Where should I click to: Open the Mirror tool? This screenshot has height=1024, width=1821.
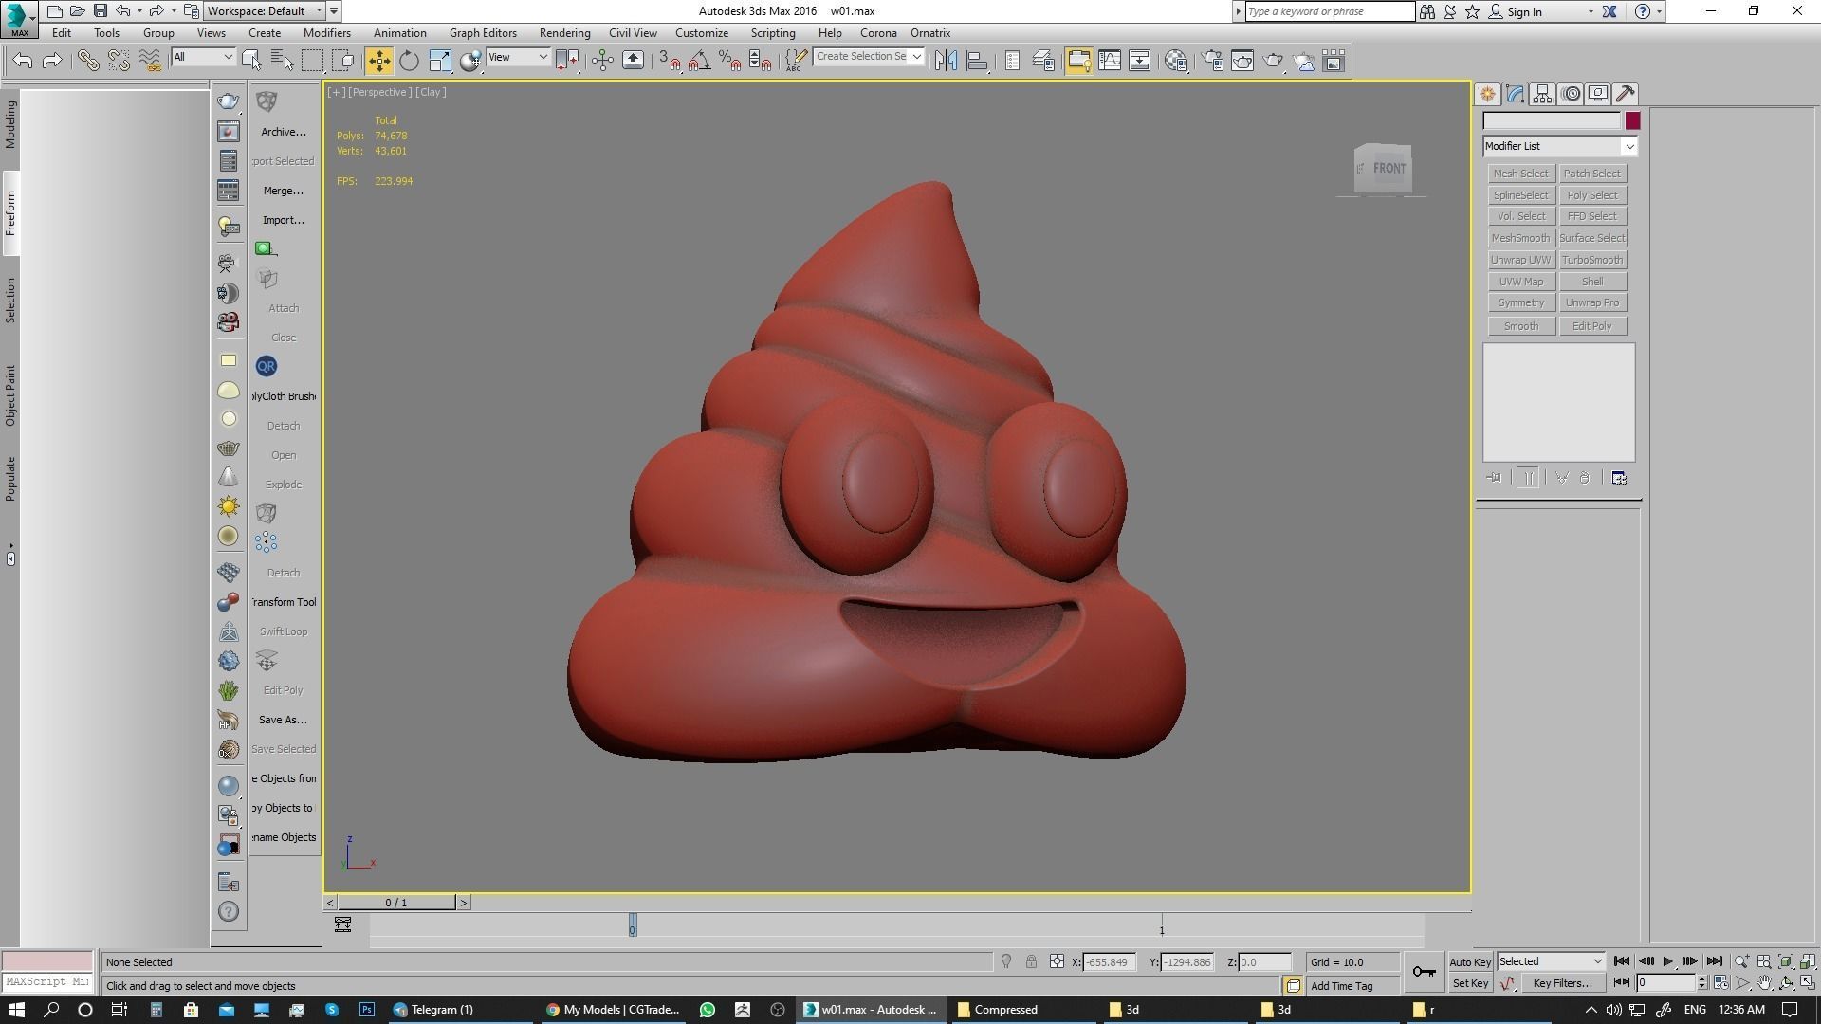pos(946,61)
